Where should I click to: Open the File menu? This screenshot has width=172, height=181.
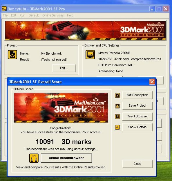5,15
